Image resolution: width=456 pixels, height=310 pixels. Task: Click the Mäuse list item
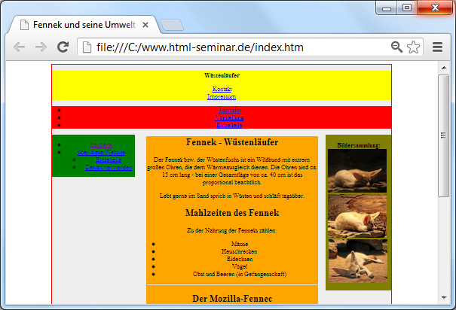[x=240, y=244]
